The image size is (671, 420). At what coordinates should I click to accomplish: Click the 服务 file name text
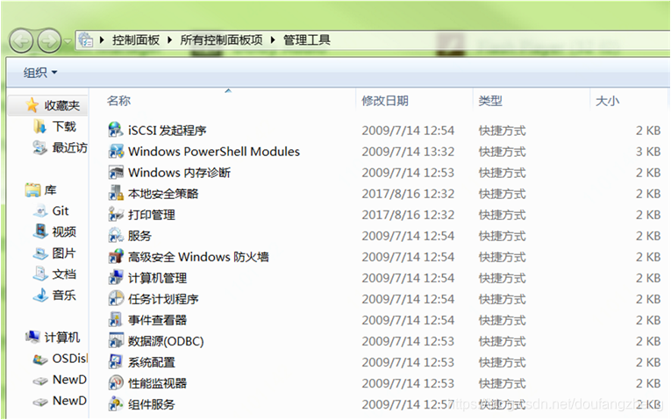(139, 236)
